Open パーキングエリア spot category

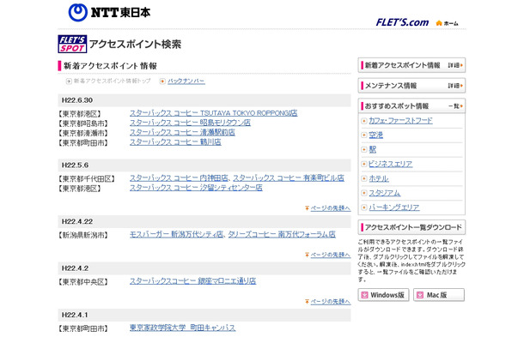pyautogui.click(x=394, y=208)
